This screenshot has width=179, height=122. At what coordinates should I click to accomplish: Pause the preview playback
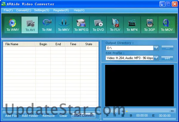click(x=115, y=115)
